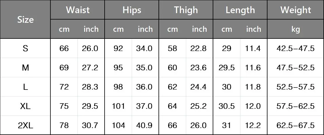Click the Size column header
This screenshot has height=135, width=324.
coord(25,20)
